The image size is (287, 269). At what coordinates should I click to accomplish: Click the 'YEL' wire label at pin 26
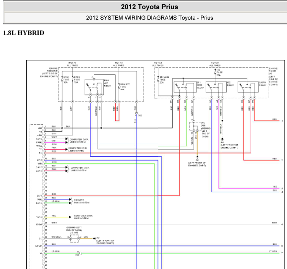[54, 216]
